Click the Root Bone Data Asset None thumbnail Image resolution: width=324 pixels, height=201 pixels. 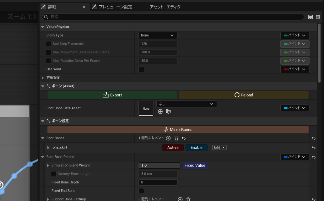(146, 108)
